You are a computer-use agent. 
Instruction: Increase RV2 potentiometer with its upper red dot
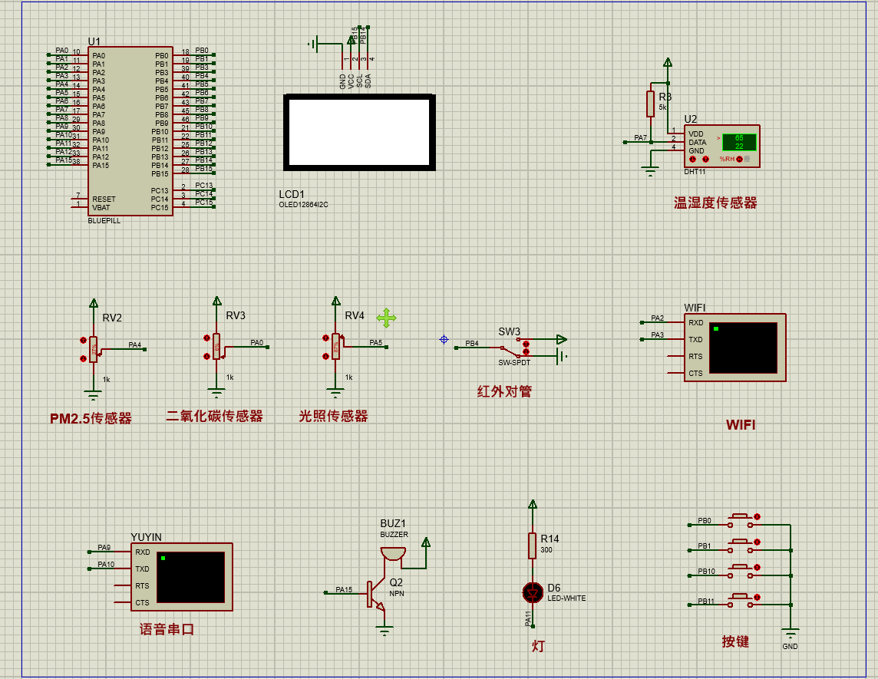(x=84, y=340)
